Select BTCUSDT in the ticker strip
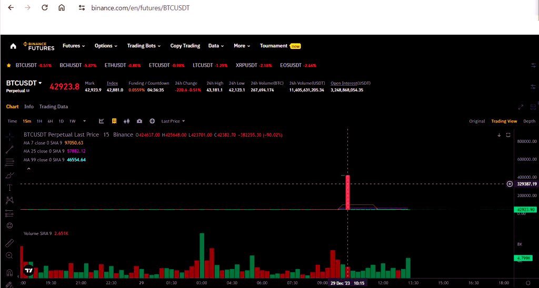Viewport: 539px width, 288px height. (x=33, y=65)
